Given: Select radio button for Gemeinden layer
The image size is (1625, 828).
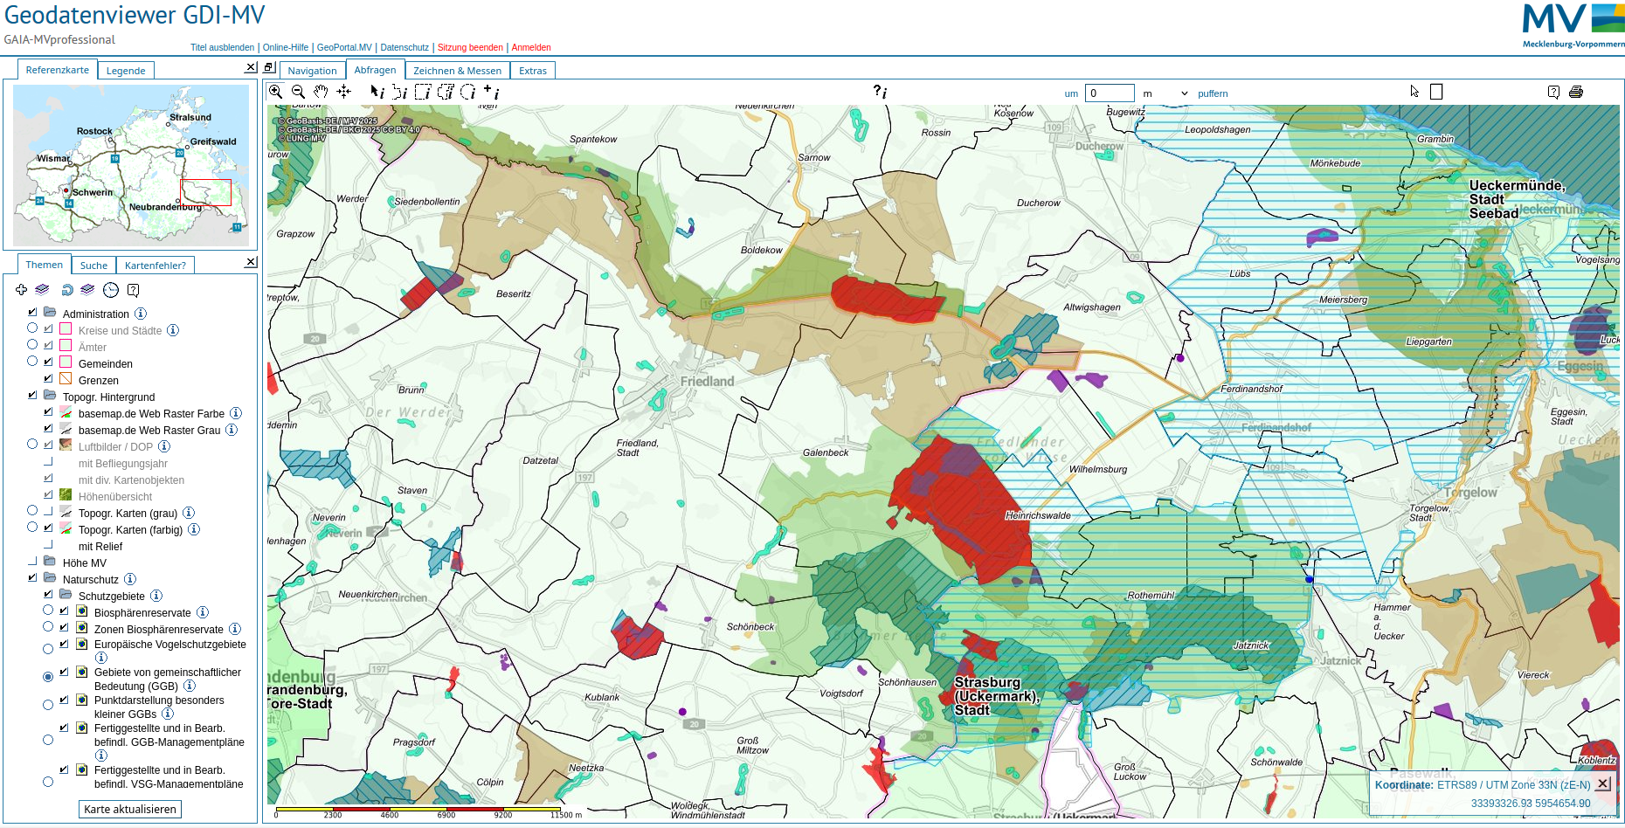Looking at the screenshot, I should 32,361.
